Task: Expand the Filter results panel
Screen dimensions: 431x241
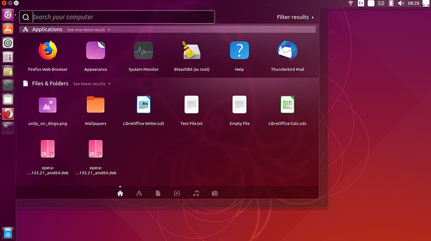Action: point(295,17)
